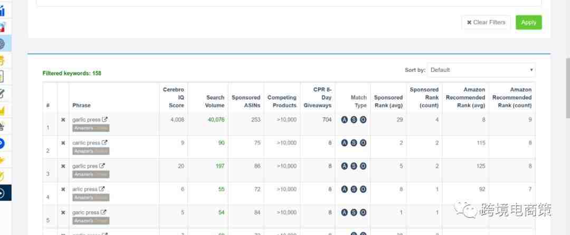Click the Amazon's Choice badge in row 3

click(91, 174)
